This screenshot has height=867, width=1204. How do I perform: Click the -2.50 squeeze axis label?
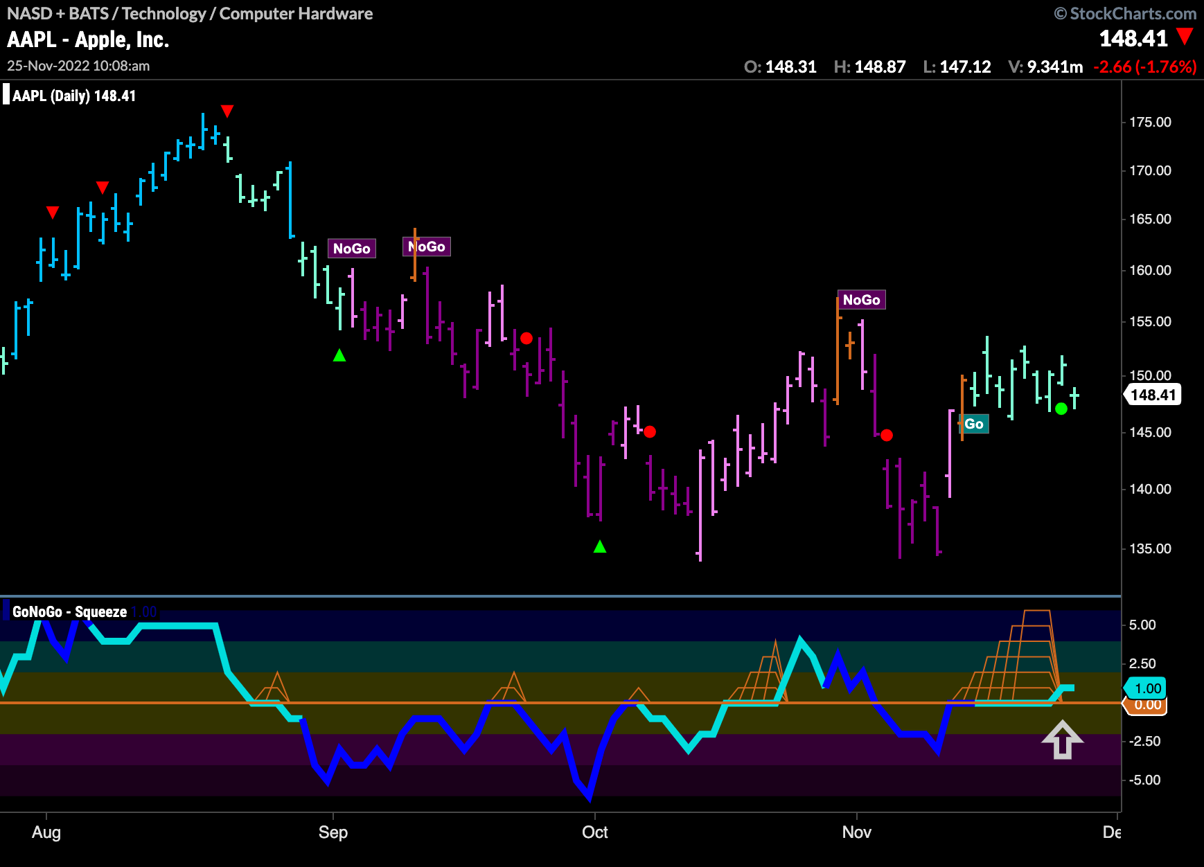[x=1144, y=741]
